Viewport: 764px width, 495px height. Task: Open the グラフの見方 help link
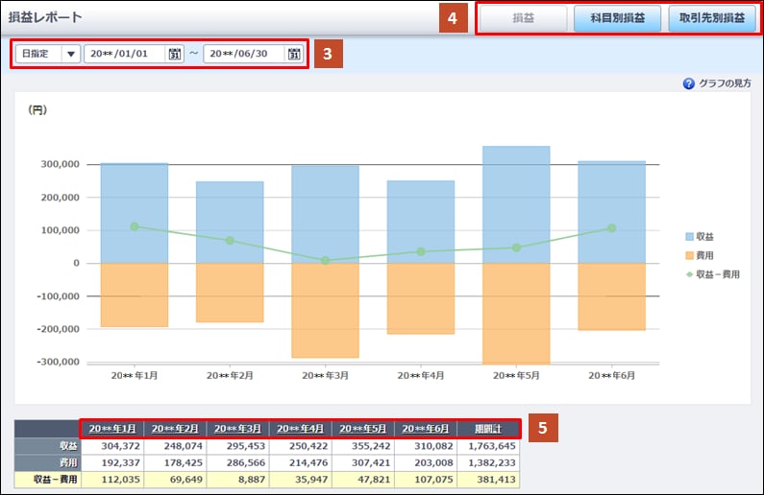(725, 83)
